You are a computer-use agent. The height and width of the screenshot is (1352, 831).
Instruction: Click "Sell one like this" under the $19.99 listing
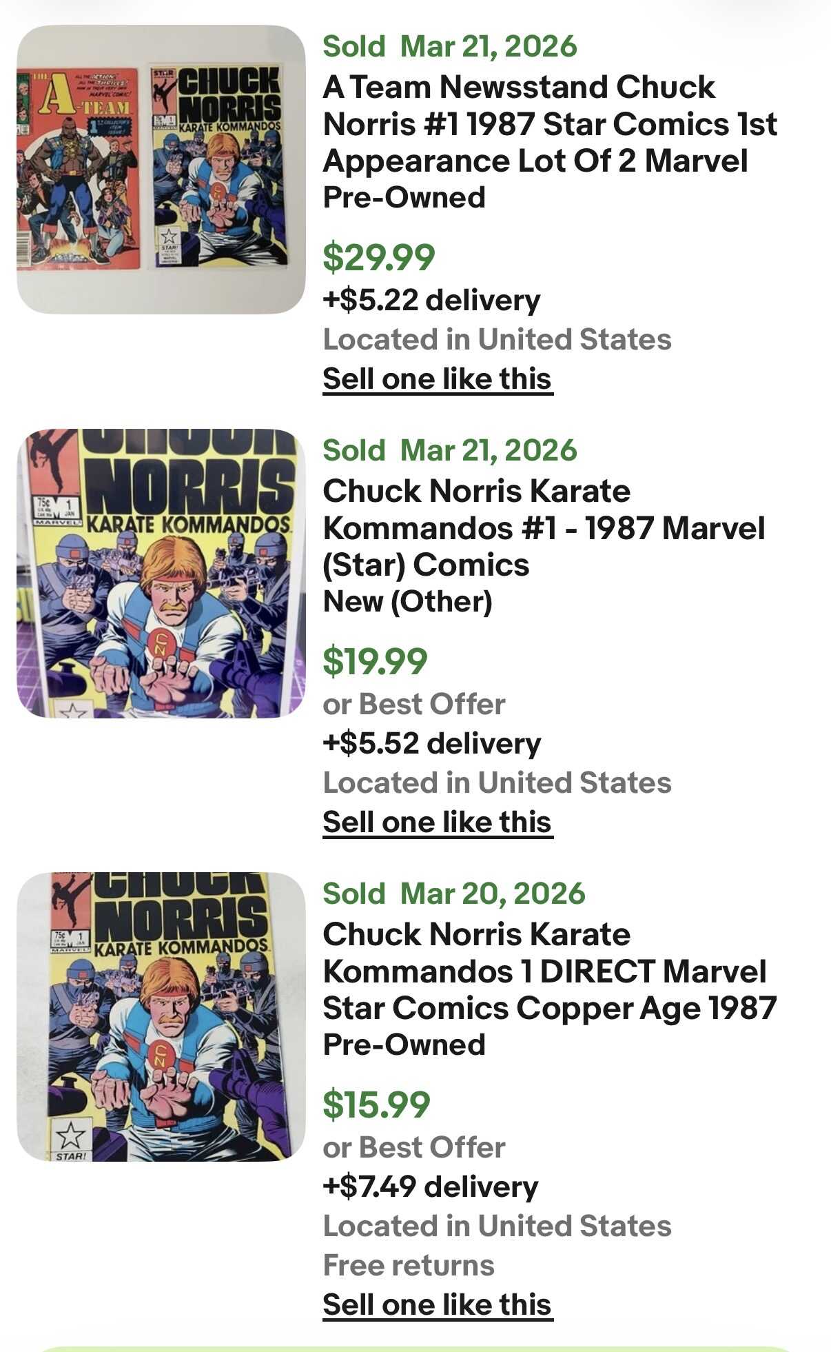click(438, 823)
